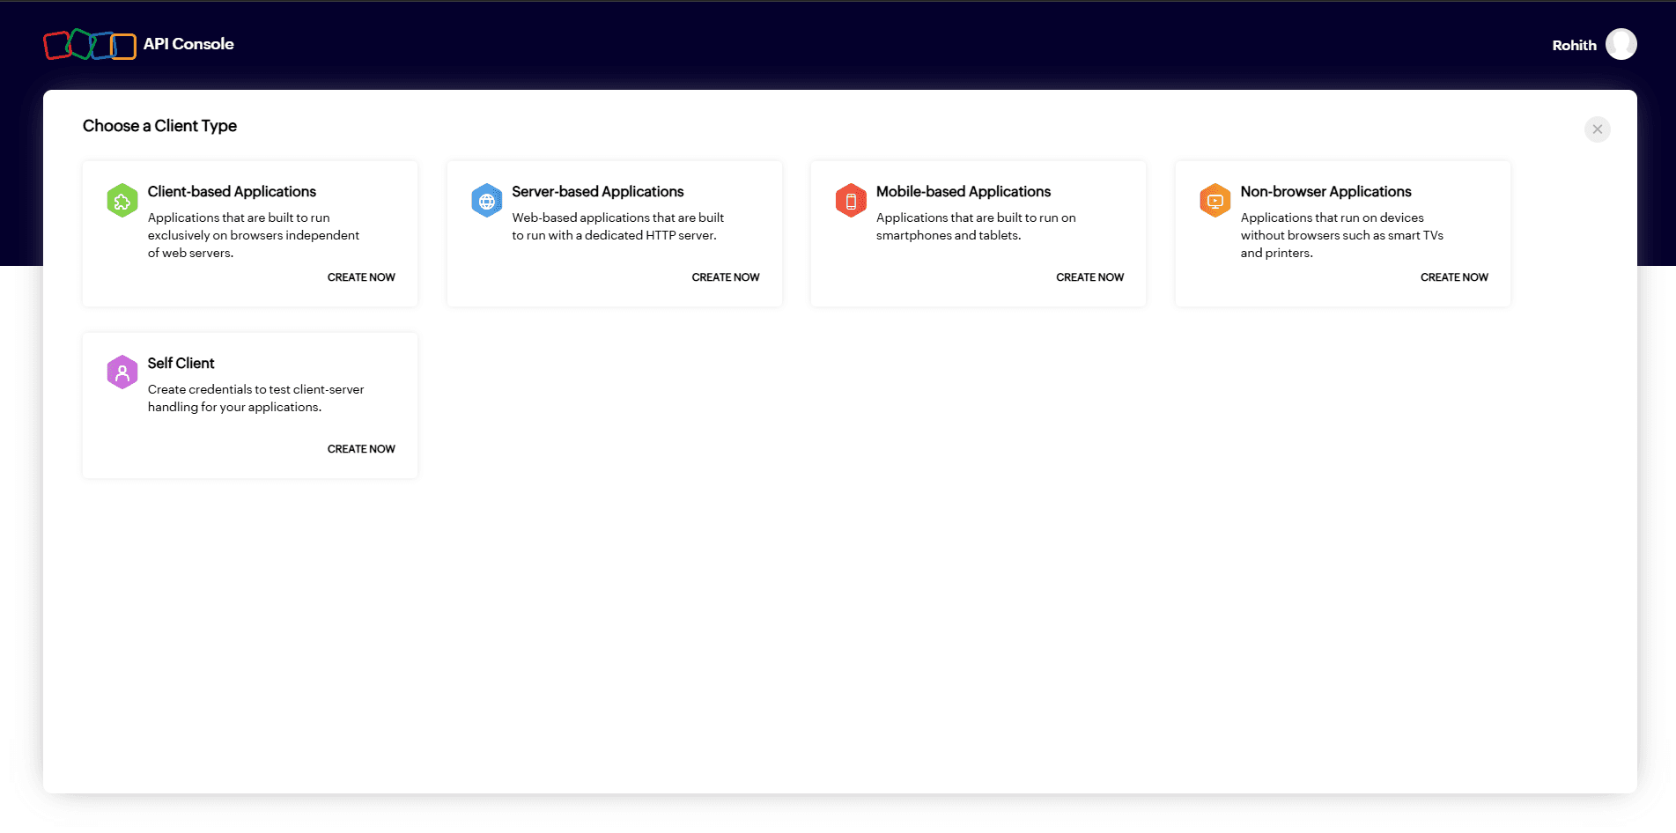Viewport: 1676px width, 833px height.
Task: Click description about browsers independent of web servers
Action: click(x=254, y=235)
